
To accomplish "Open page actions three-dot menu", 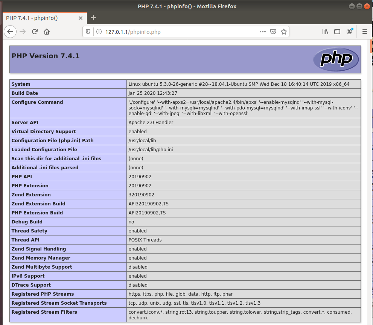I will 263,32.
